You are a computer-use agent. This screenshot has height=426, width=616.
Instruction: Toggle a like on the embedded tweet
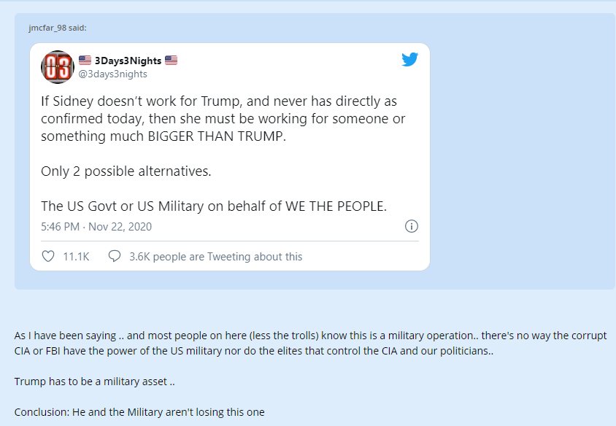pyautogui.click(x=48, y=255)
